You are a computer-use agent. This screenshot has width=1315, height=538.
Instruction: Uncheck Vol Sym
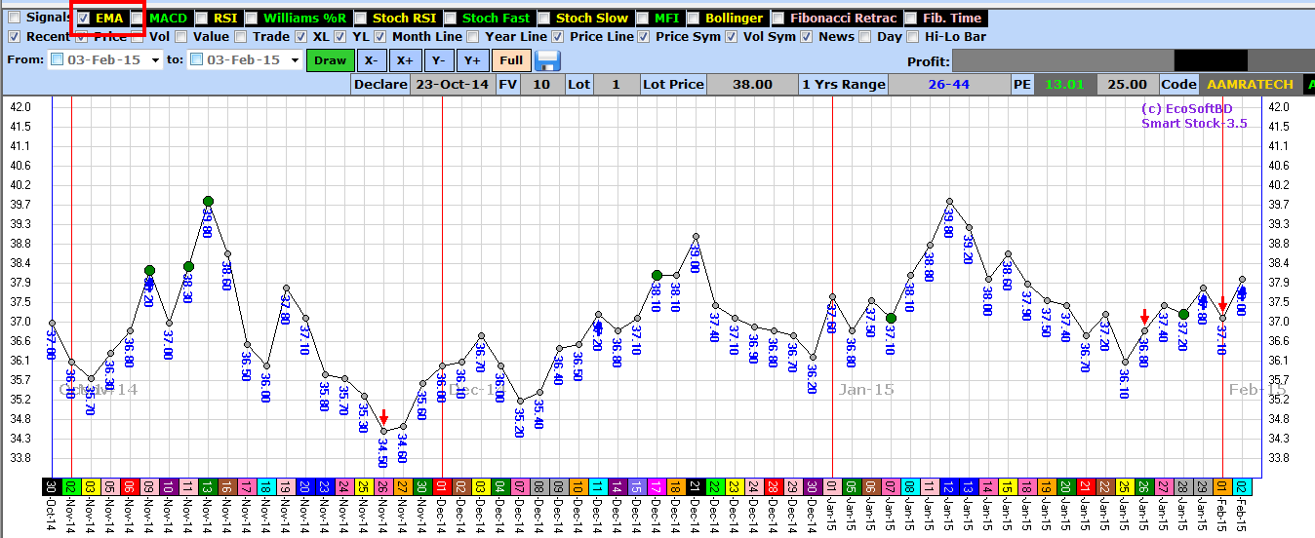point(731,36)
